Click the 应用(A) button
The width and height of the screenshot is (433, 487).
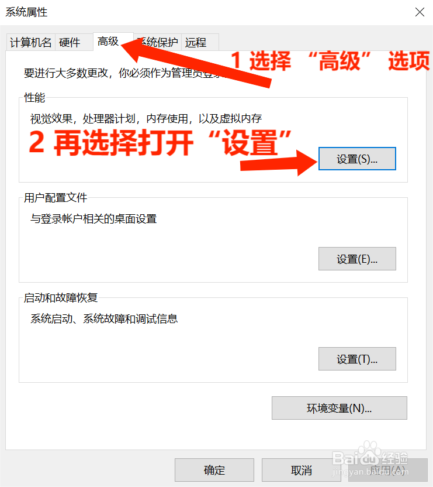point(388,470)
